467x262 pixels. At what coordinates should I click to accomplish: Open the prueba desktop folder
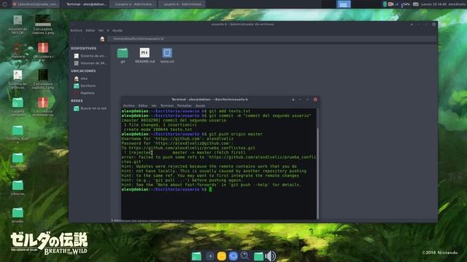coord(18,215)
